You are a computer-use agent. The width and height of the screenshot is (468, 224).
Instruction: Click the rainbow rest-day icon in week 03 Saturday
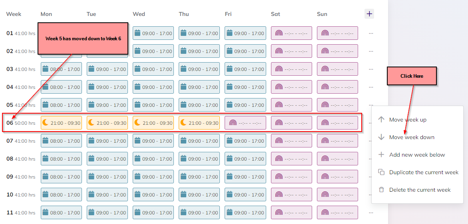pyautogui.click(x=279, y=69)
